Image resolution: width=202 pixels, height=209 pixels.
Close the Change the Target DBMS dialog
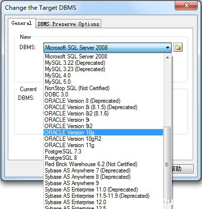click(x=186, y=6)
